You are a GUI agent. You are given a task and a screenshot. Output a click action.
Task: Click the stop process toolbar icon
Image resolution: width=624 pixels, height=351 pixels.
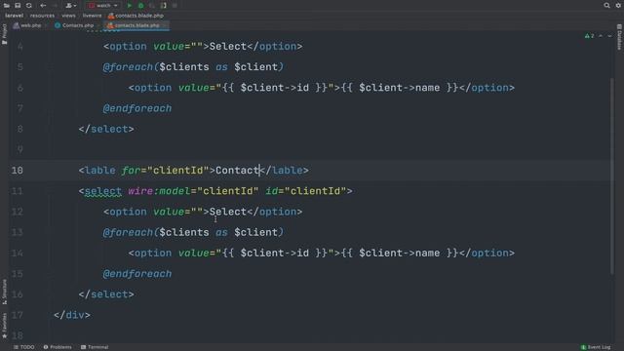pos(175,6)
